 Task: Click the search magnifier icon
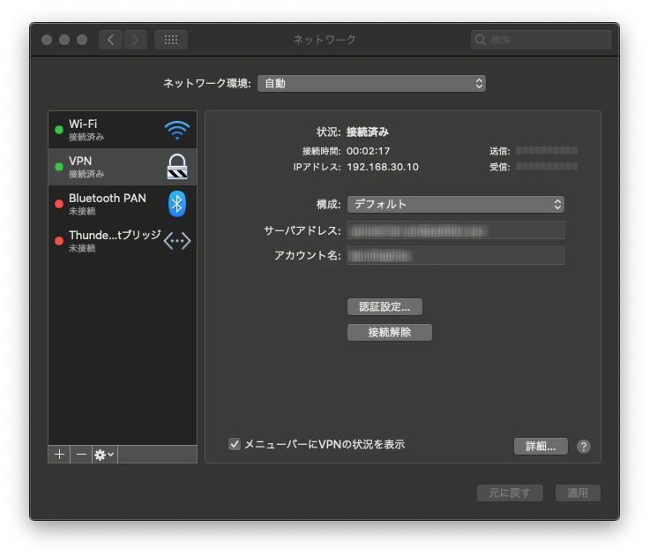[480, 40]
